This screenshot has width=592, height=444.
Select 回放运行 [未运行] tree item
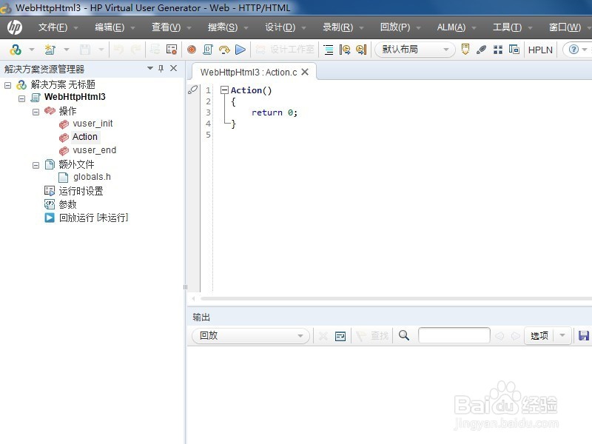(x=94, y=218)
